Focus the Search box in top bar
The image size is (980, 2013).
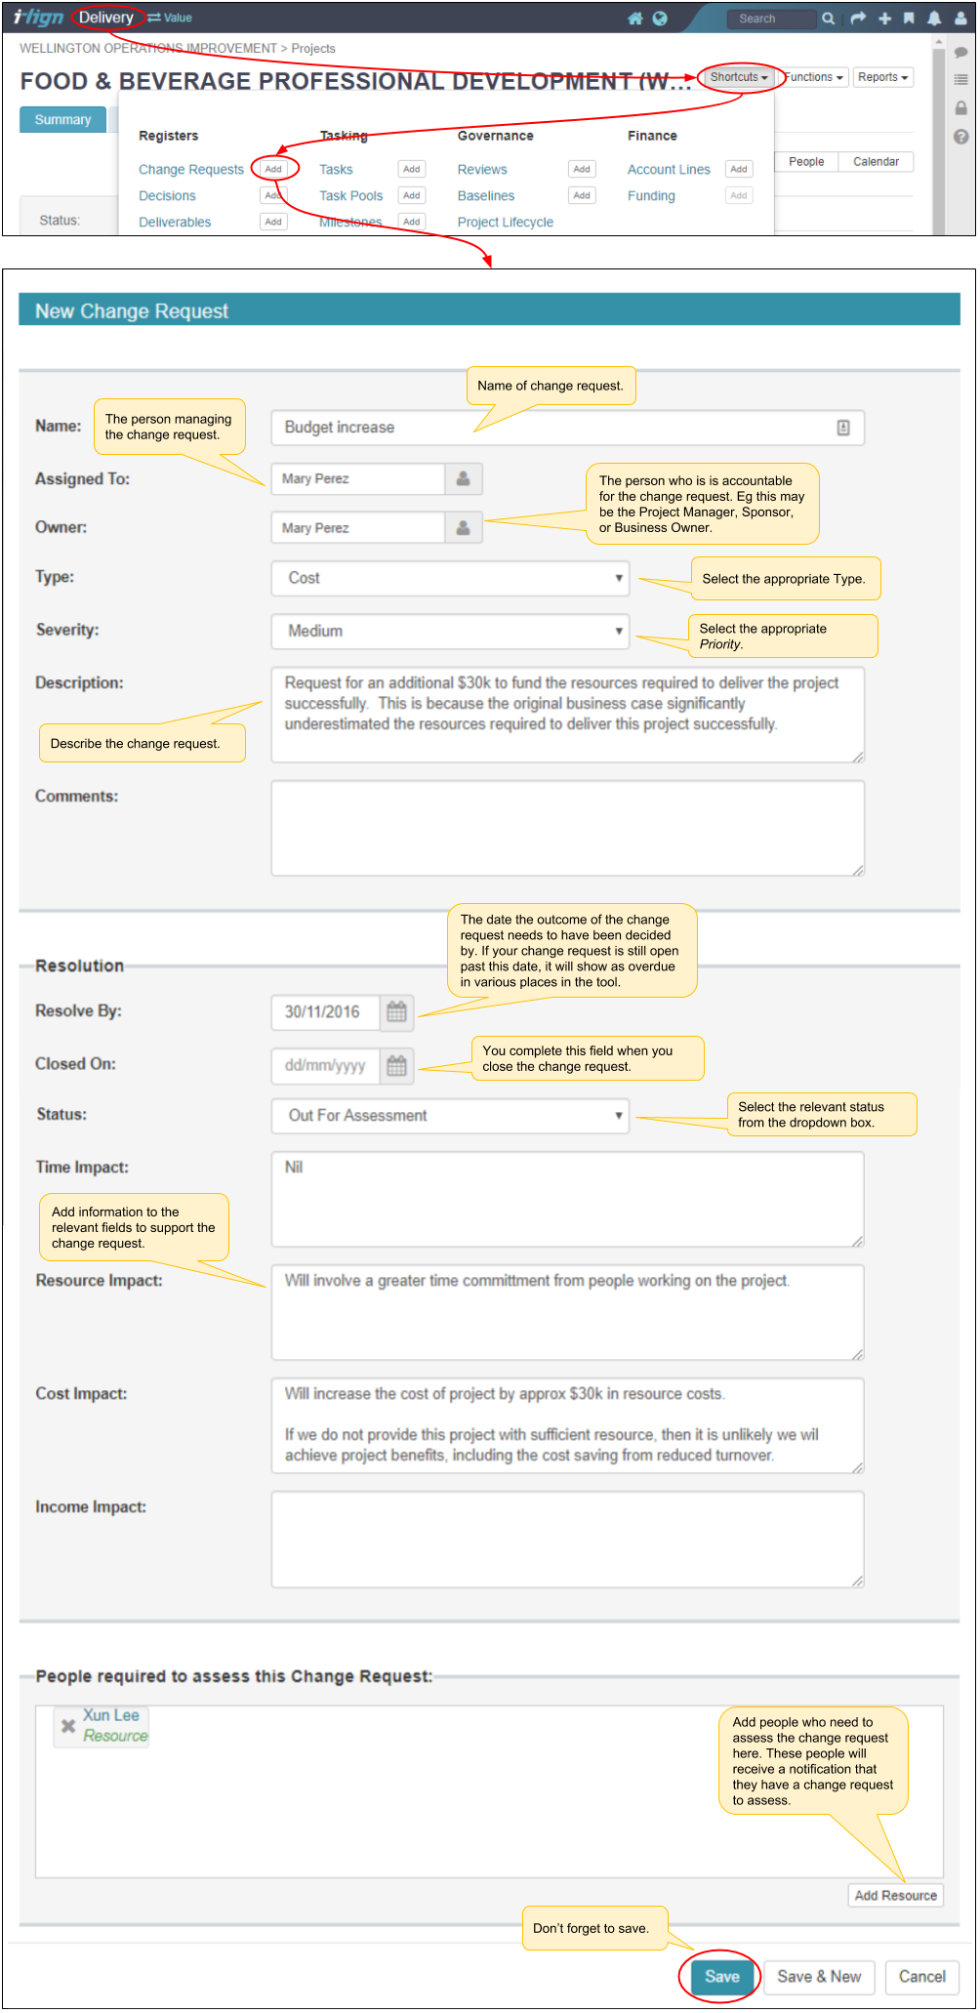(772, 19)
